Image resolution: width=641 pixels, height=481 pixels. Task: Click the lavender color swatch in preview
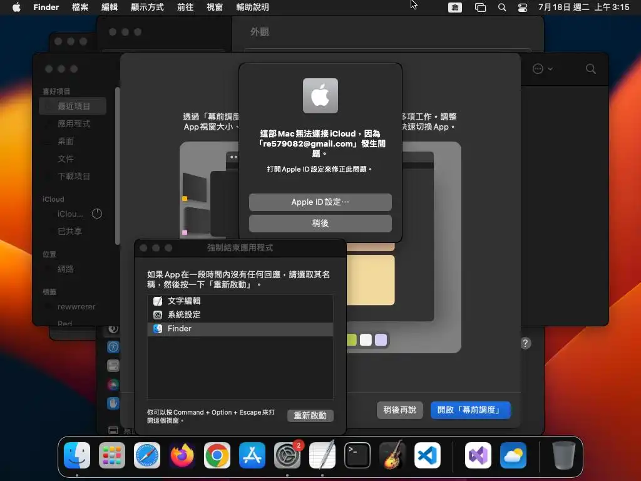[x=381, y=340]
